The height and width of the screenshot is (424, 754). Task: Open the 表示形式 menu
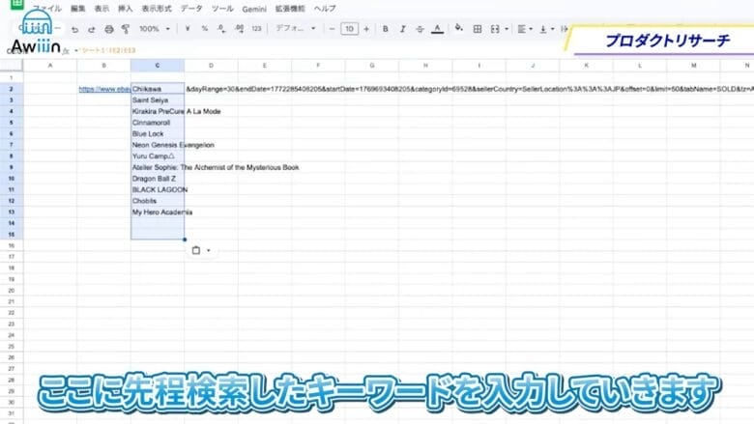(157, 9)
